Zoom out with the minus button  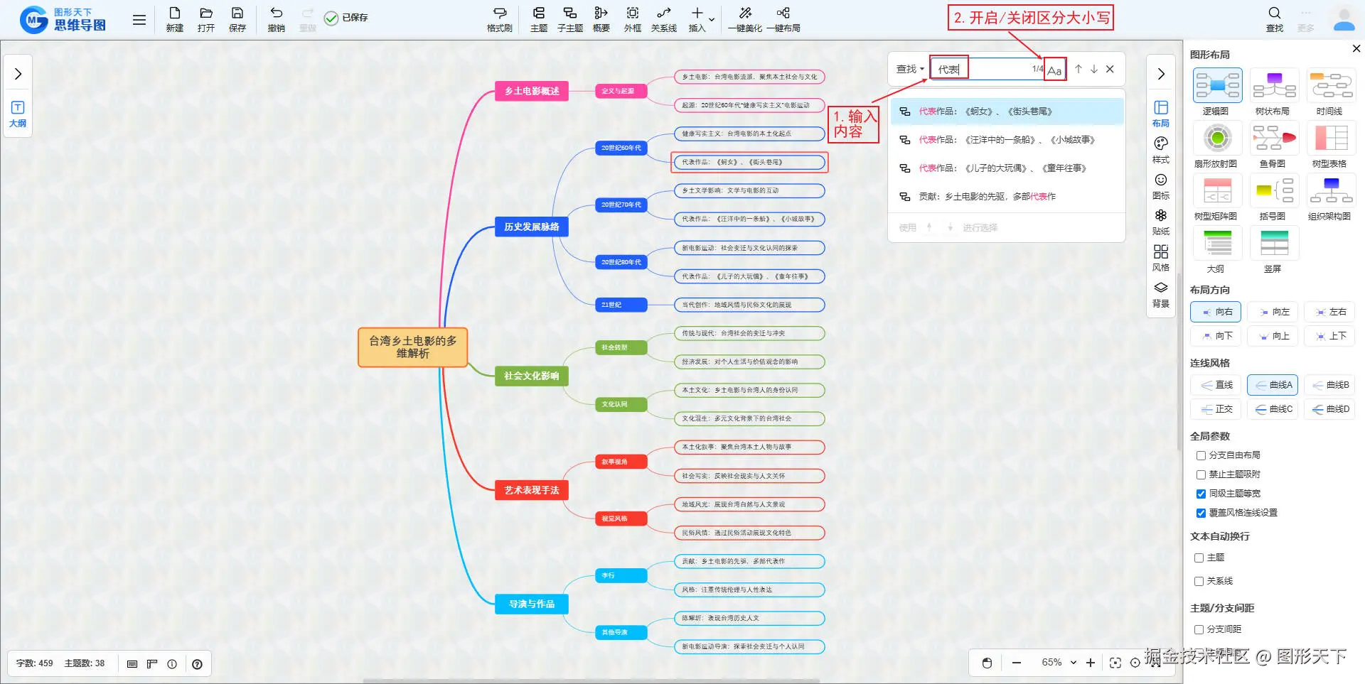click(1017, 663)
